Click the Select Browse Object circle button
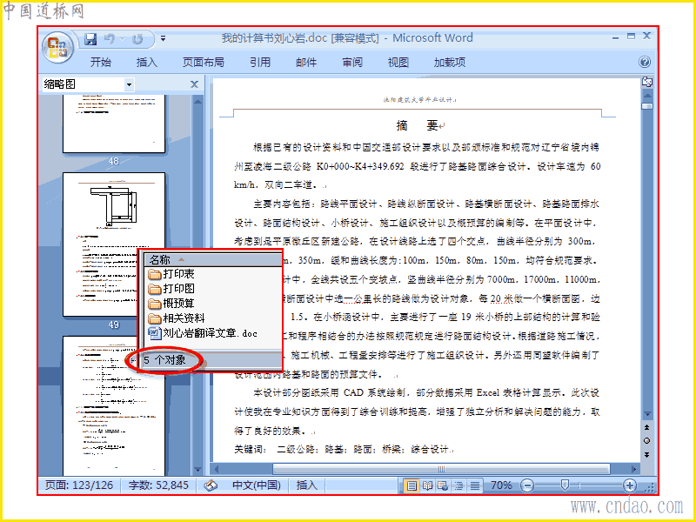 pos(646,440)
